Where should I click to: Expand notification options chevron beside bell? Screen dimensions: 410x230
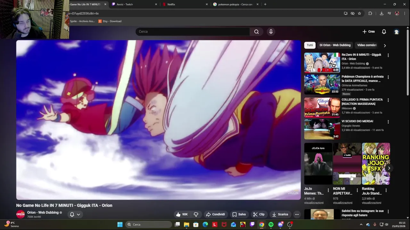point(78,215)
